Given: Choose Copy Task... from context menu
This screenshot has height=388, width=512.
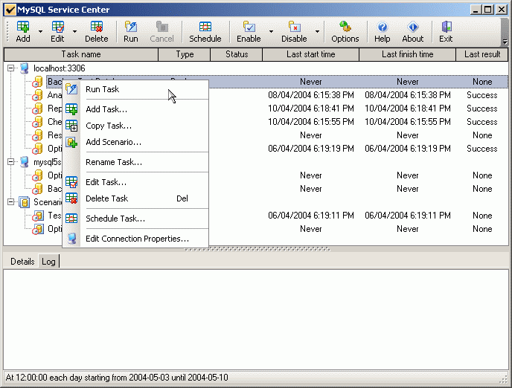Looking at the screenshot, I should [x=135, y=126].
